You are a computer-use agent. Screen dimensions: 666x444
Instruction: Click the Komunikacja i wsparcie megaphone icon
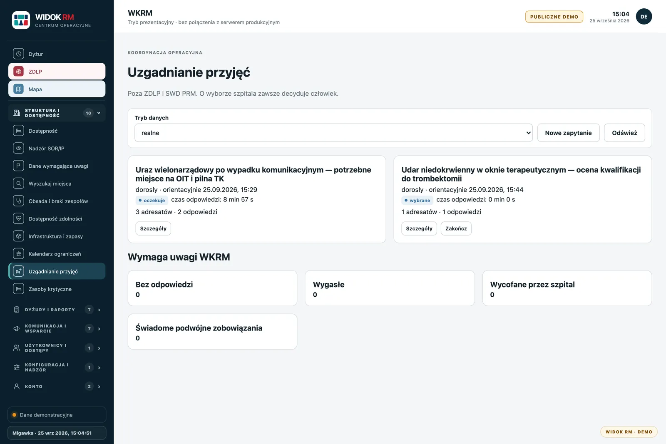pos(17,329)
